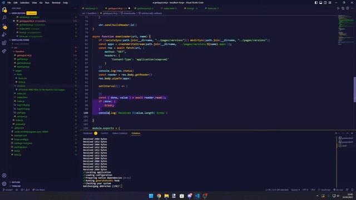Open the Live Share activity bar icon
Viewport: 356px width, 200px height.
point(4,51)
